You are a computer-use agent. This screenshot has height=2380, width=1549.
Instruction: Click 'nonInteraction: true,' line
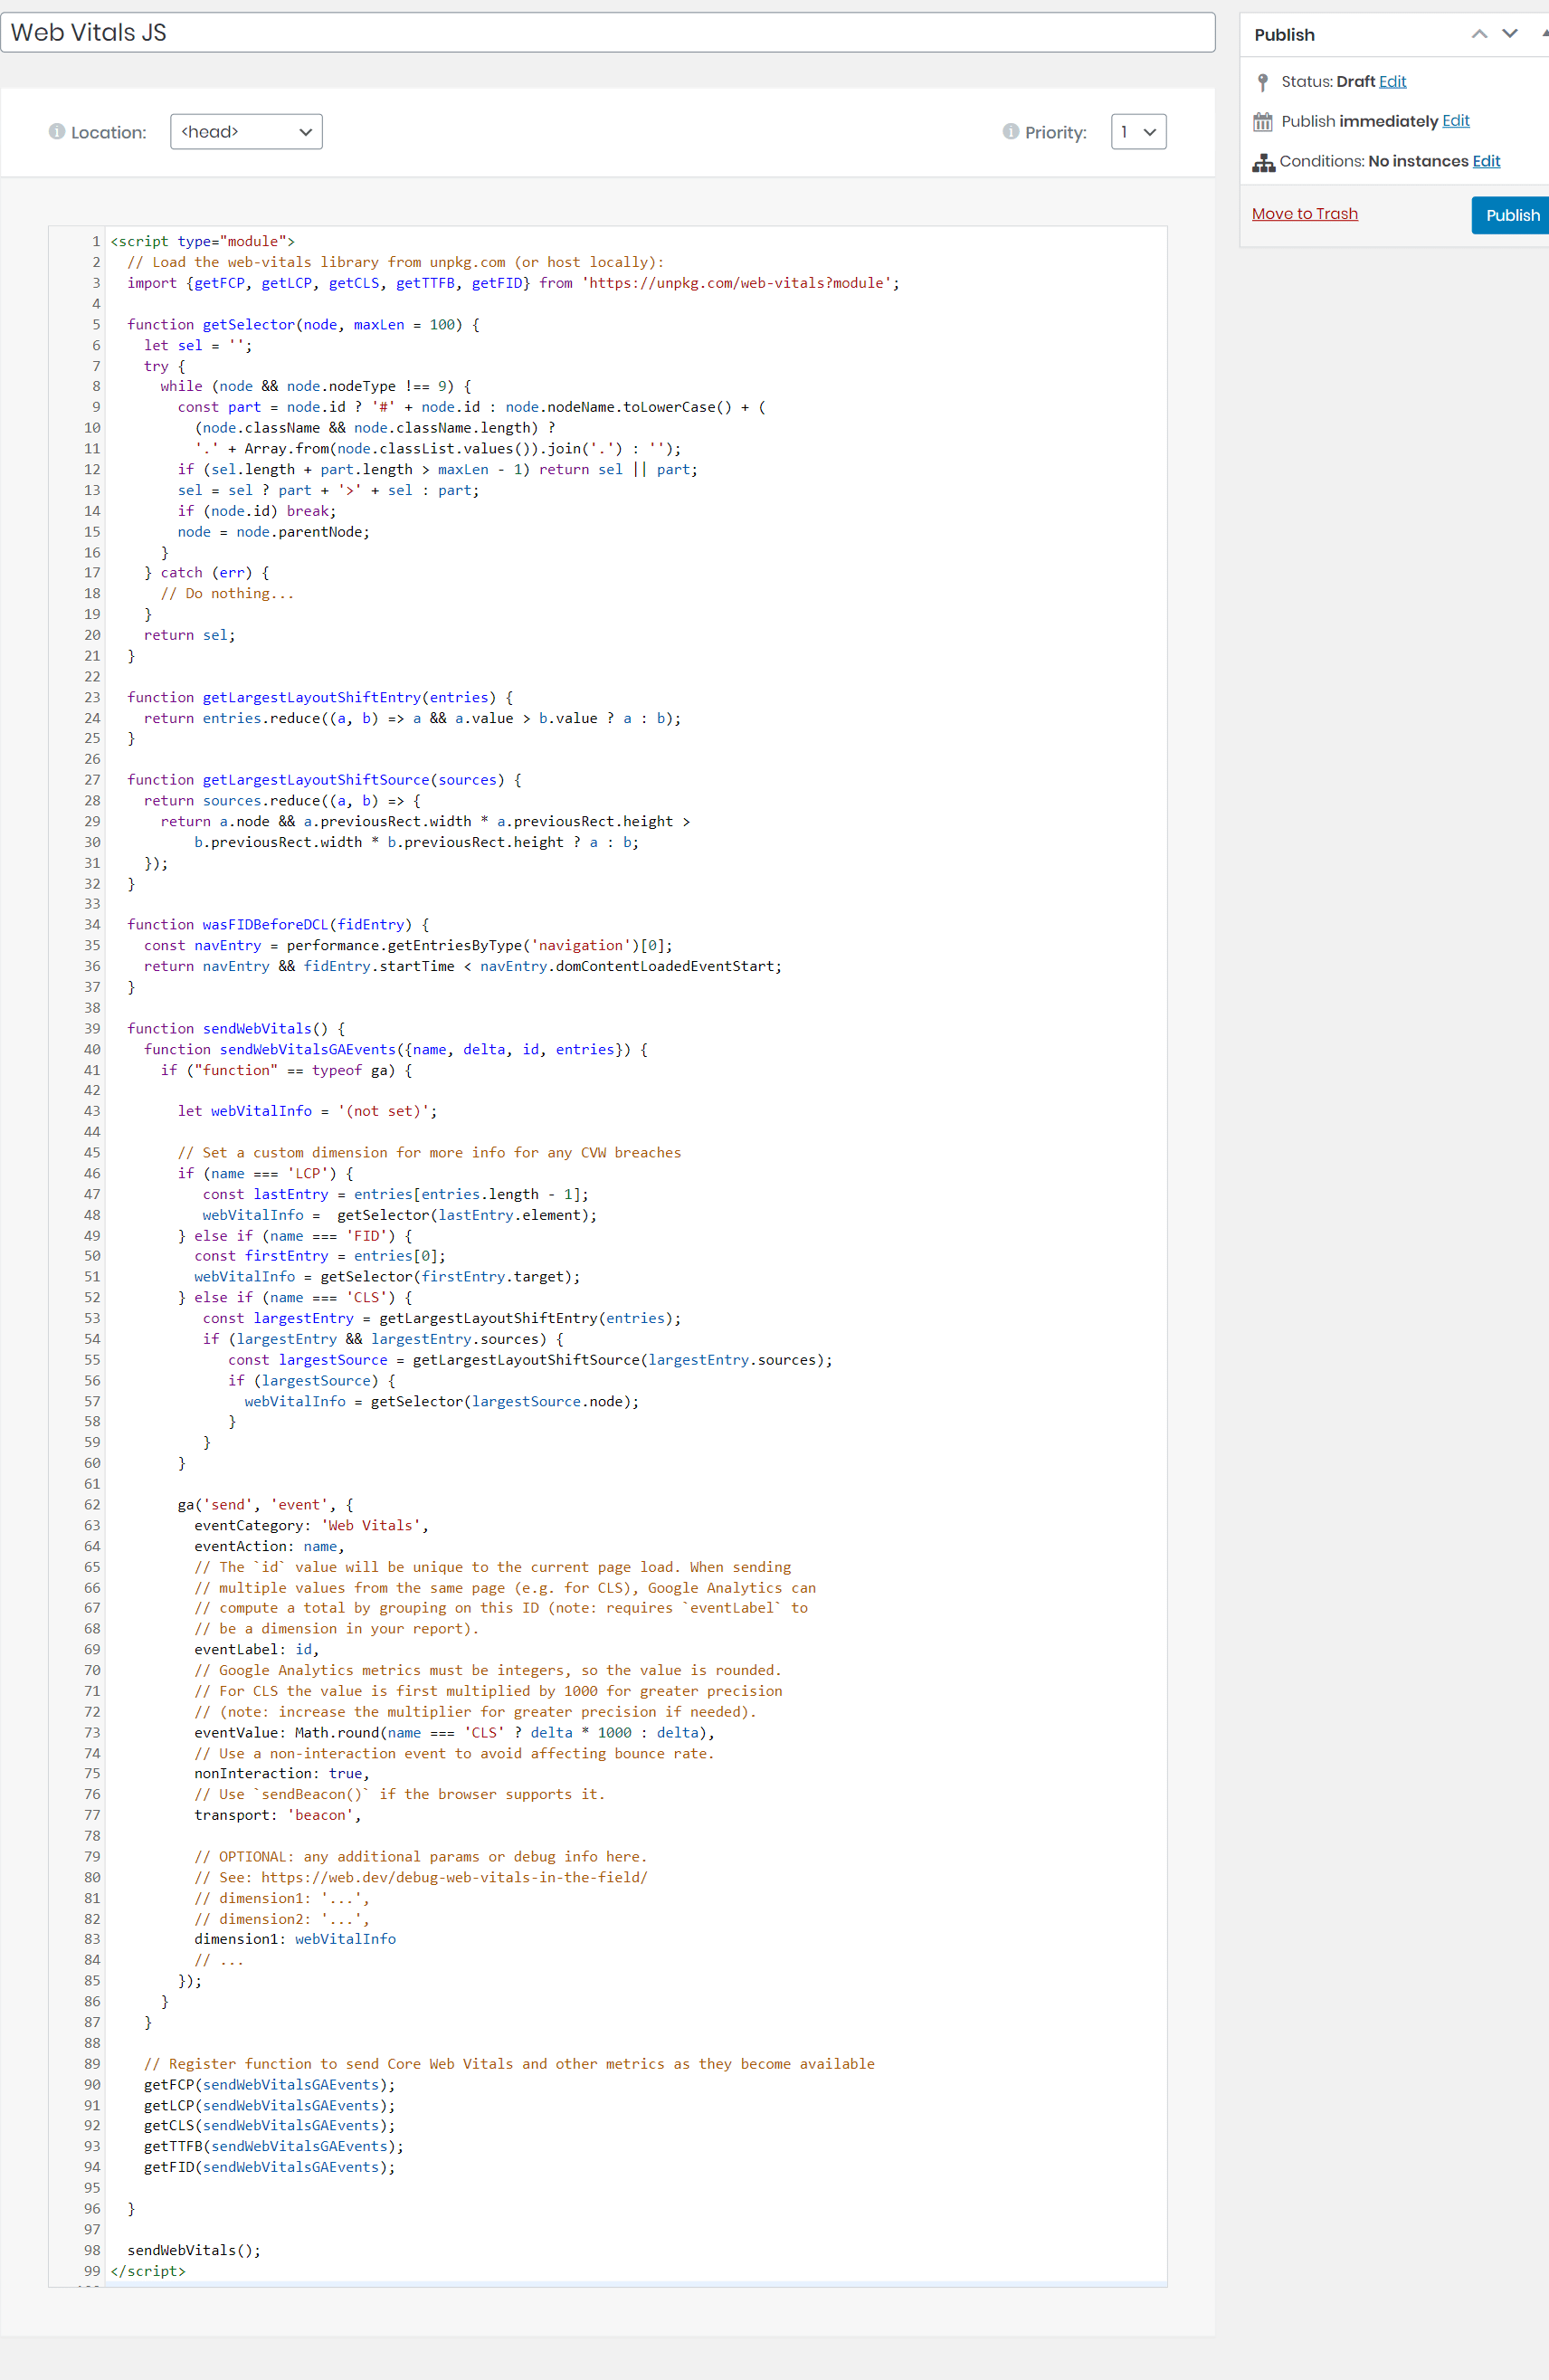point(282,1774)
